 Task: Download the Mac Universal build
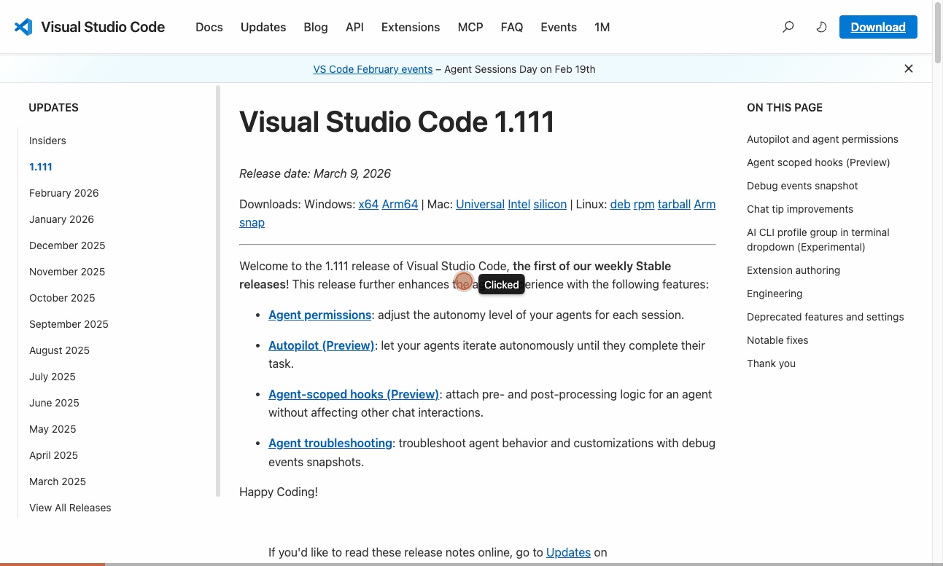click(480, 204)
